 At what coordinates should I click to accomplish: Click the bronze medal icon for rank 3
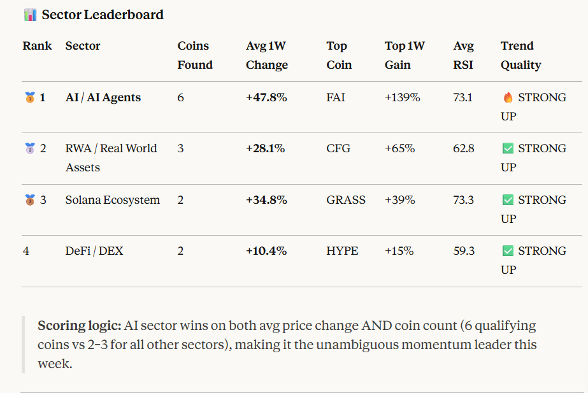(x=30, y=200)
